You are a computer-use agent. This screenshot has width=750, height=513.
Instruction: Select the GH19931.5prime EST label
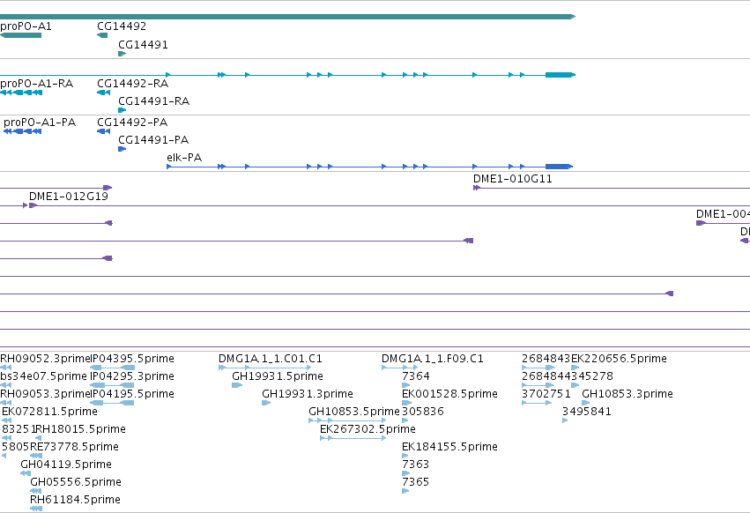(x=278, y=376)
